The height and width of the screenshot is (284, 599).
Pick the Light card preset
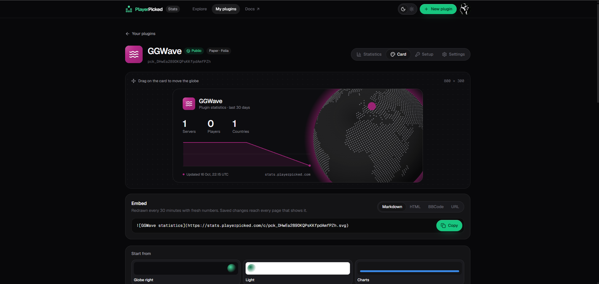[x=298, y=272]
